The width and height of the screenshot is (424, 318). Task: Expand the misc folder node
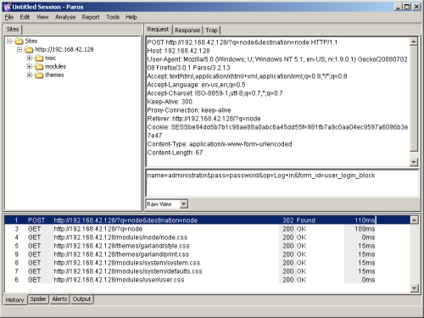(30, 59)
